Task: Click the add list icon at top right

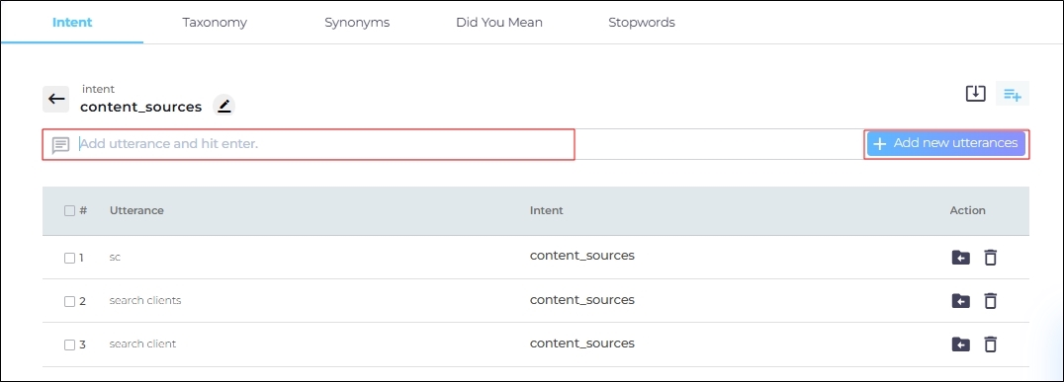Action: 1013,94
